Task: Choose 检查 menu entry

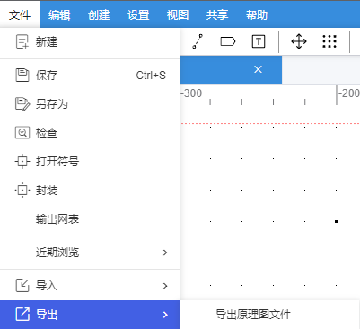Action: pyautogui.click(x=90, y=133)
